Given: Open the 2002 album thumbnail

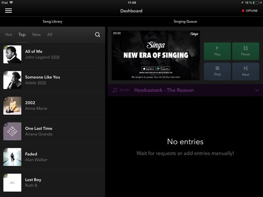Looking at the screenshot, I should click(12, 106).
